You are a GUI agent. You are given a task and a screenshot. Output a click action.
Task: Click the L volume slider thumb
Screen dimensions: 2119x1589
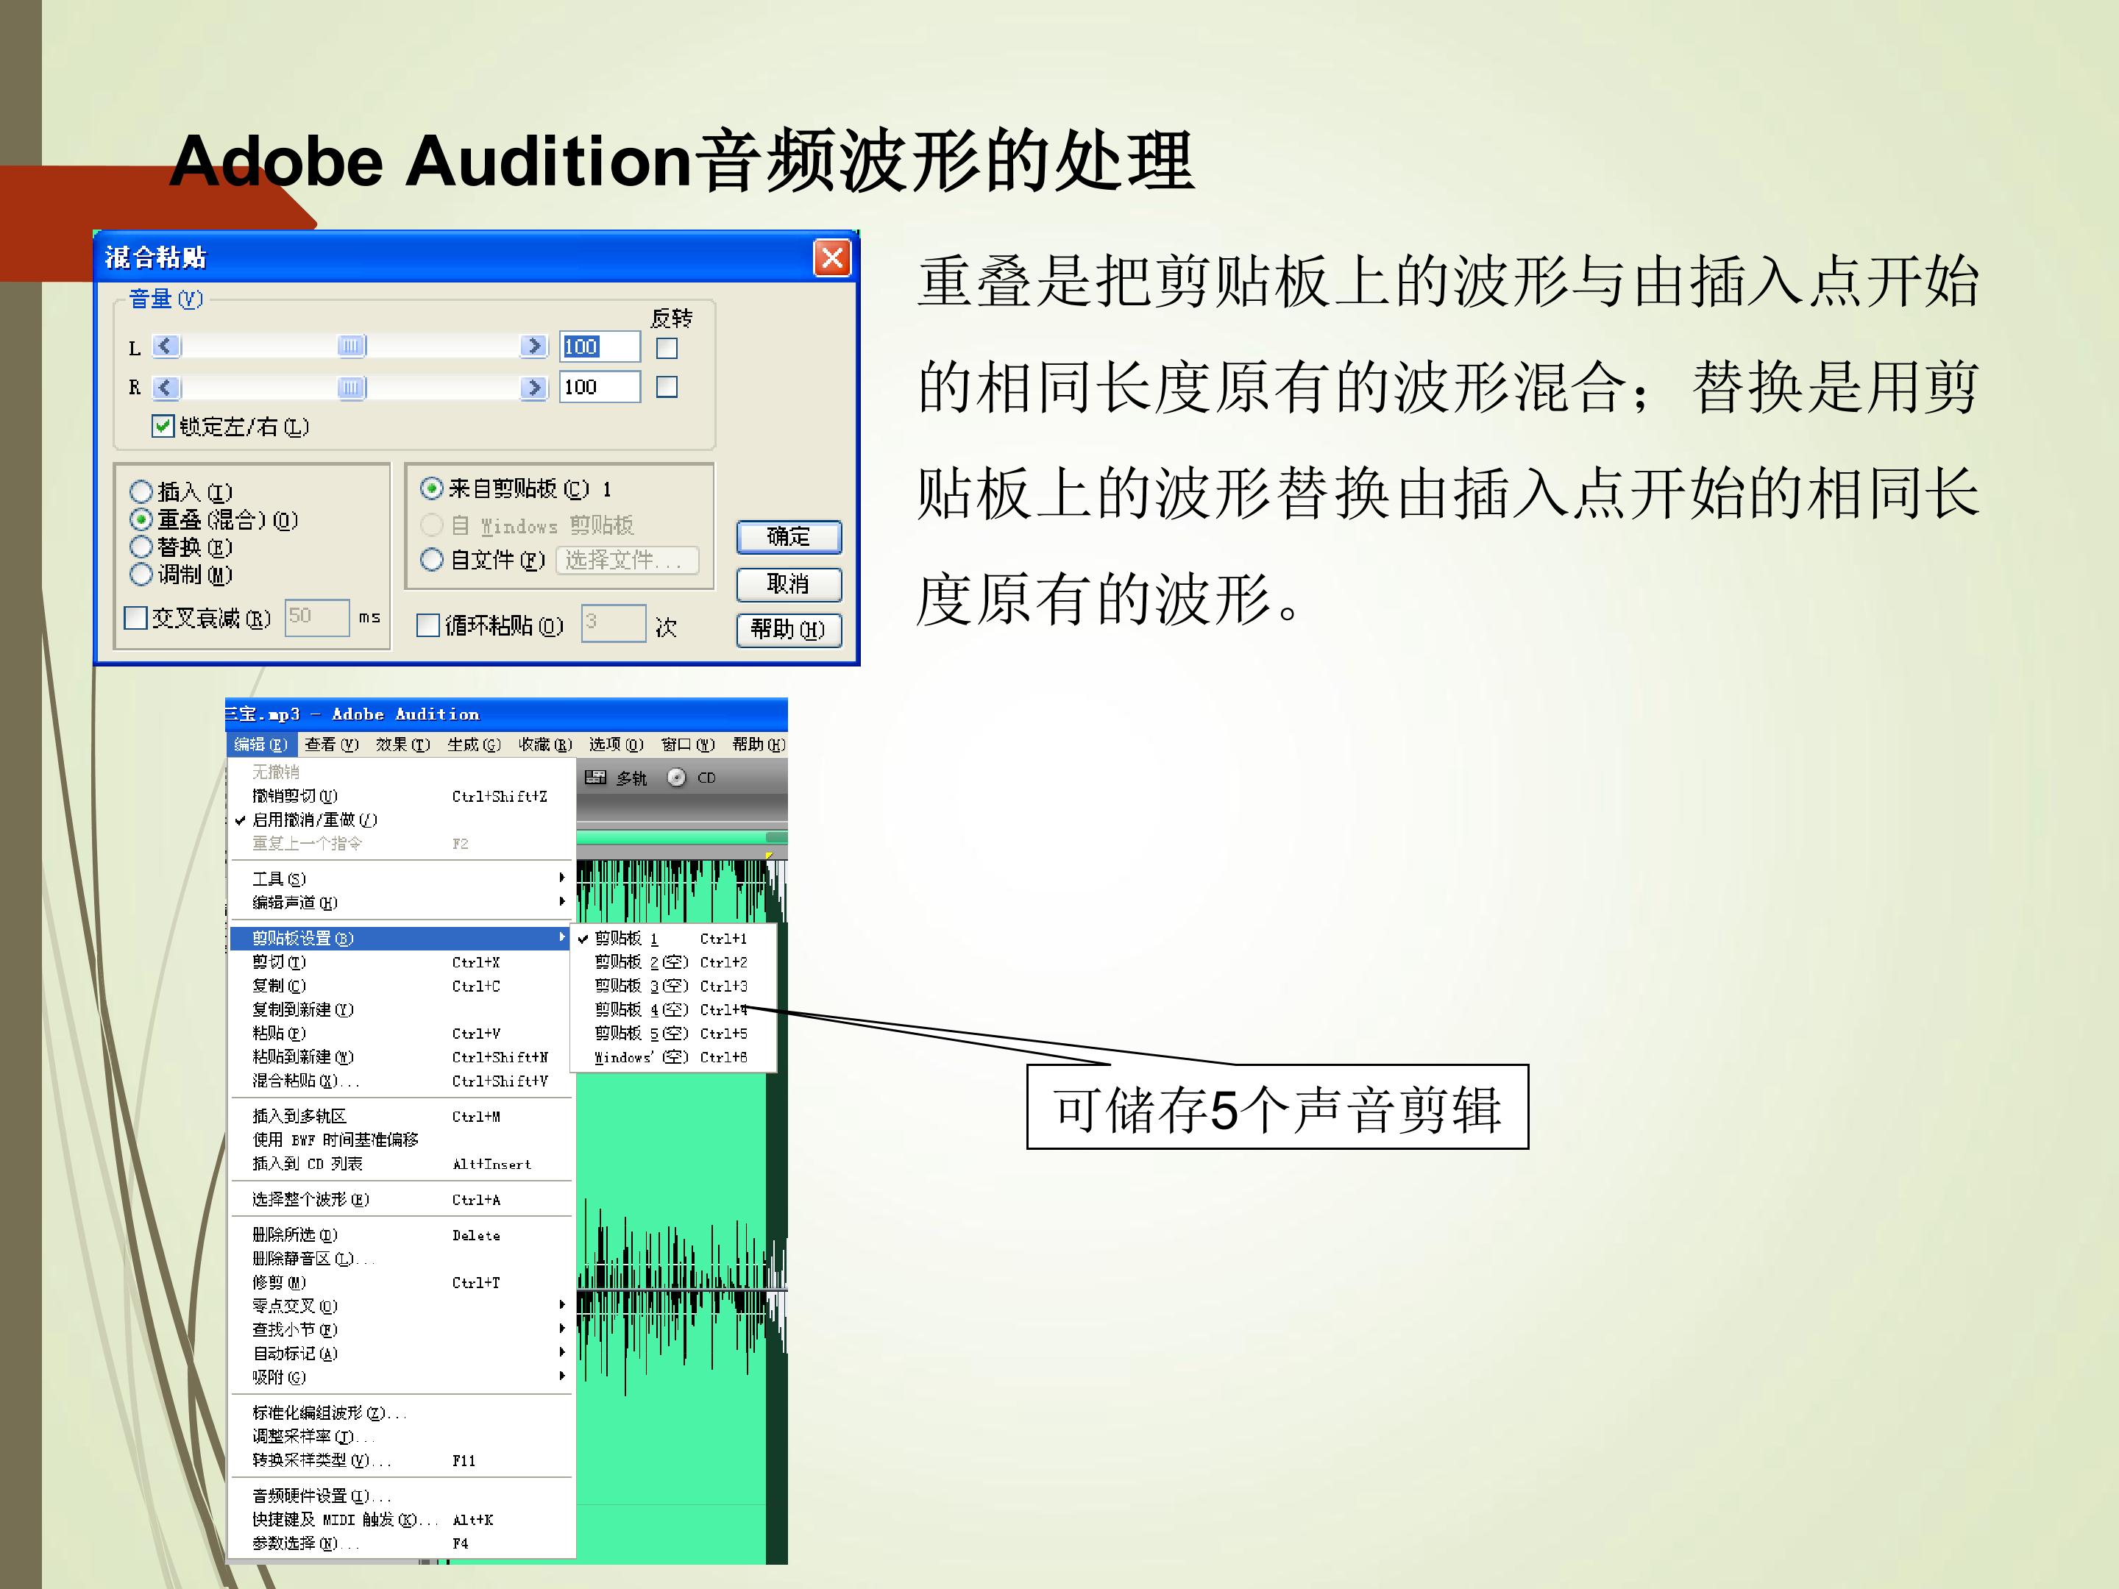coord(352,346)
